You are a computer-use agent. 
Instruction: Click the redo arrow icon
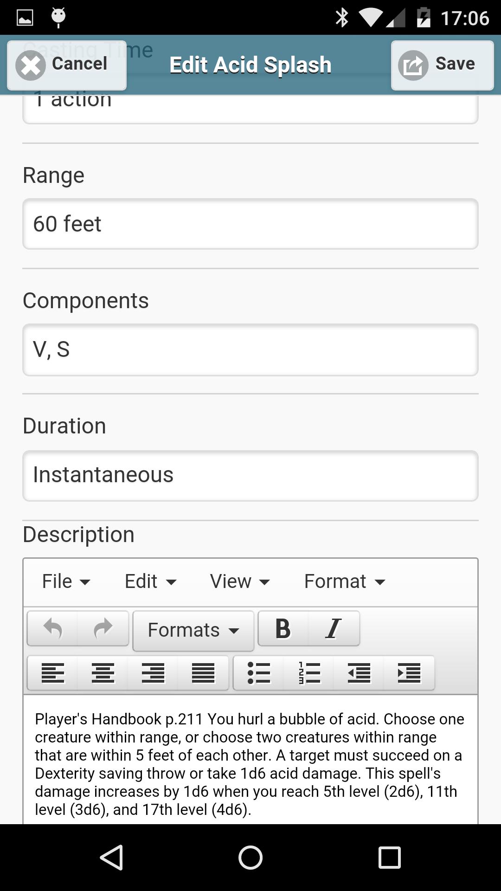coord(103,629)
